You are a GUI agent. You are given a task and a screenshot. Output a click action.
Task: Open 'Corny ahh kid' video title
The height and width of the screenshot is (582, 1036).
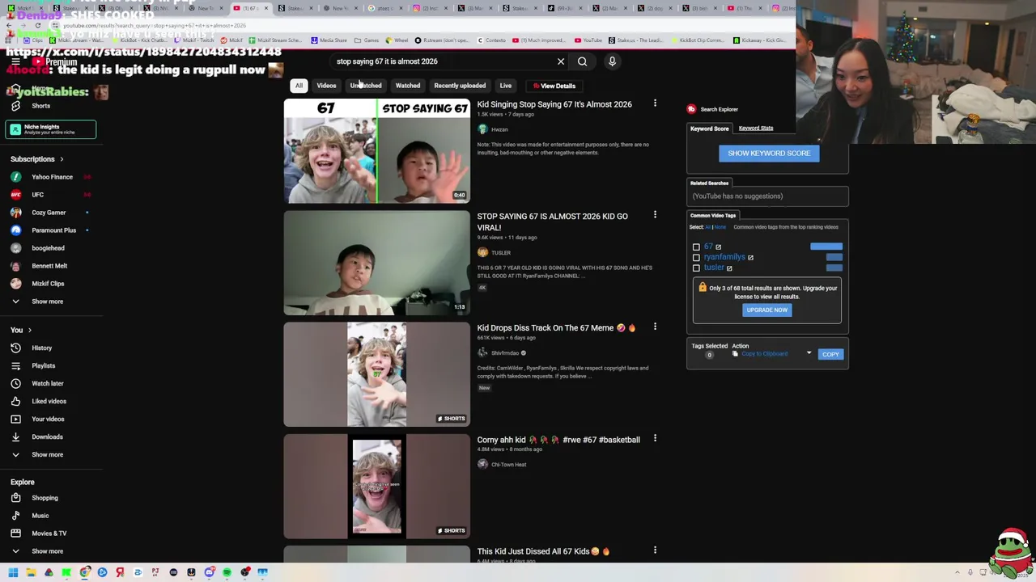(x=558, y=440)
